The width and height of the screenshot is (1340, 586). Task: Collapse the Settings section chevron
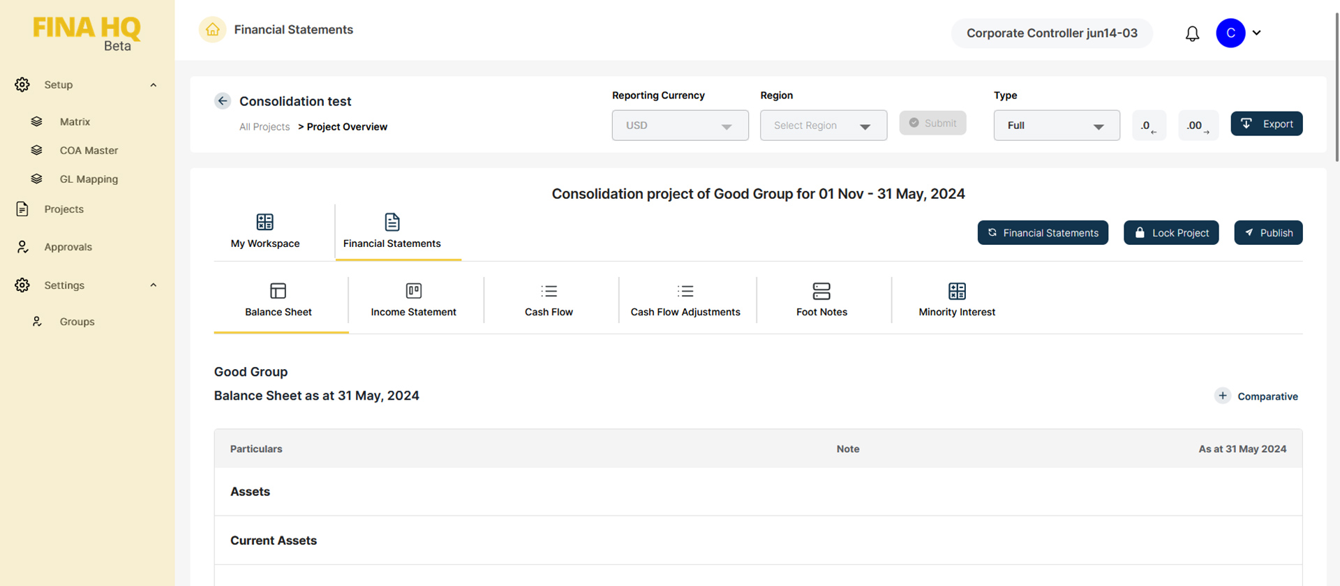pos(154,285)
